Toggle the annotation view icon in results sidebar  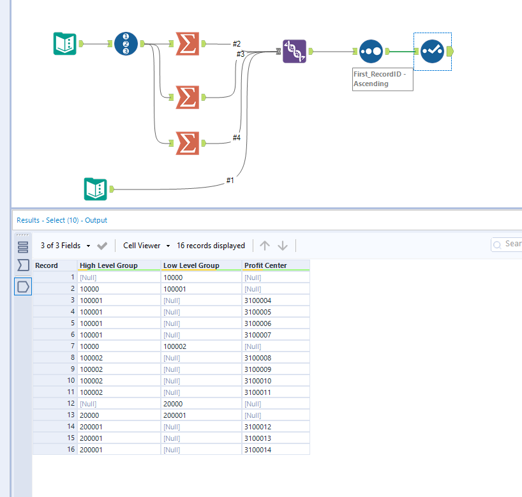22,286
